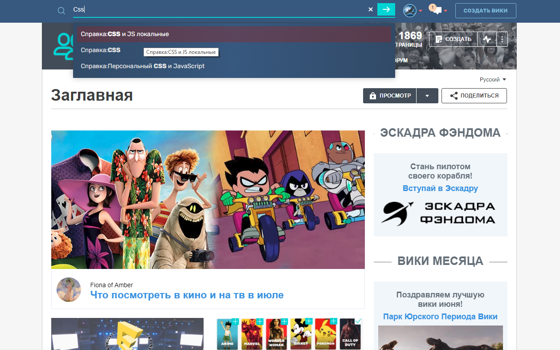The height and width of the screenshot is (350, 560).
Task: Open the dinosaur image under Вики месяца
Action: [440, 338]
